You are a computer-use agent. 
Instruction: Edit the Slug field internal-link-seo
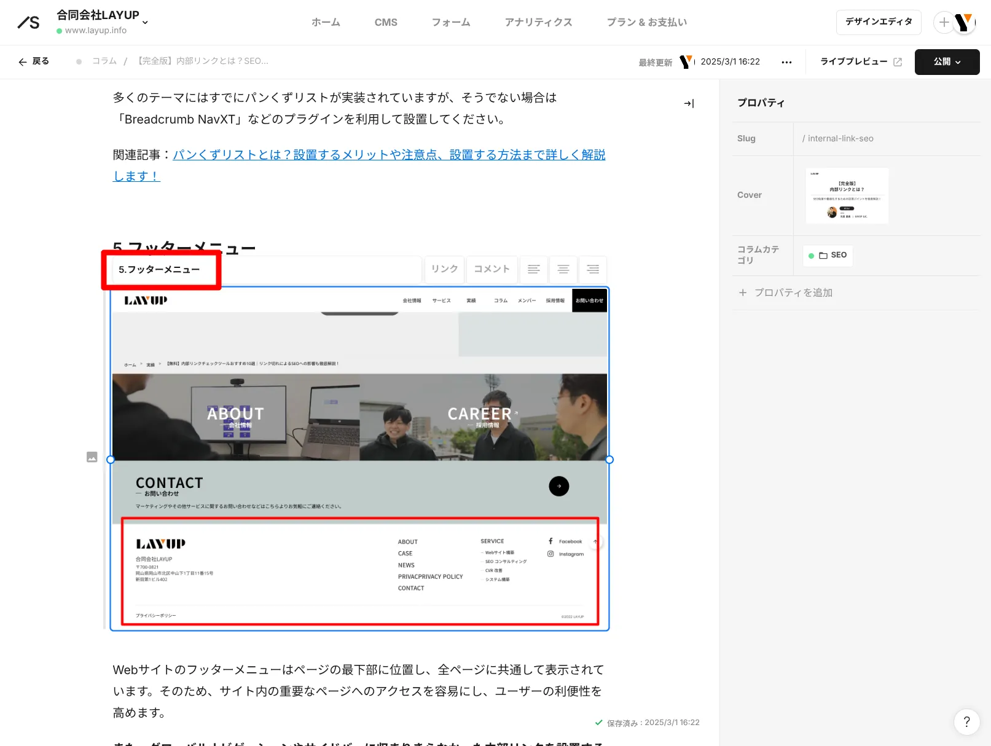pos(887,138)
